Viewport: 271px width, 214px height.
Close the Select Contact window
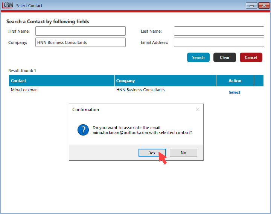pos(263,5)
